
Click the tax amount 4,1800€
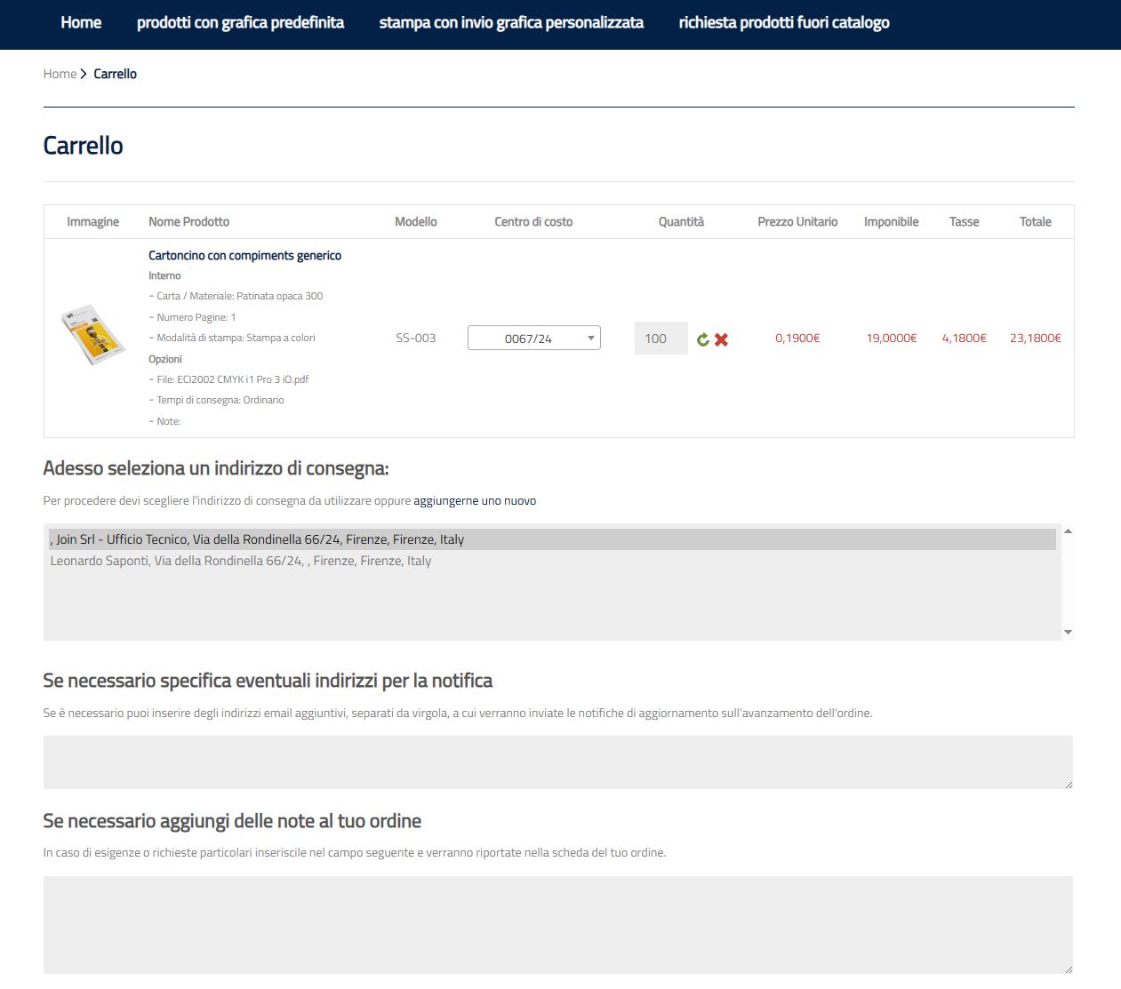click(965, 338)
